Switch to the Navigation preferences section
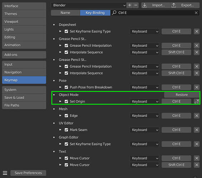202x178 pixels. point(24,72)
